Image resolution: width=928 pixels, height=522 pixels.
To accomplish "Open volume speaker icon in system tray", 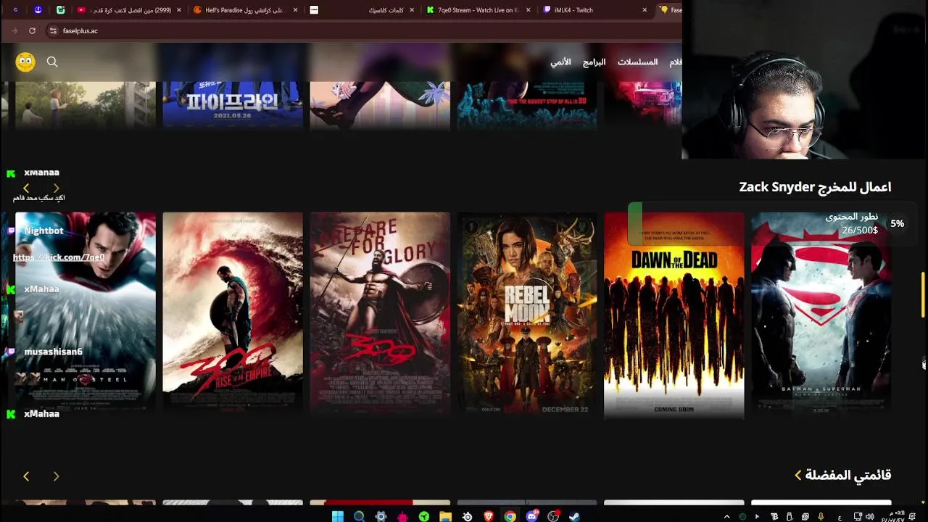I will tap(871, 517).
